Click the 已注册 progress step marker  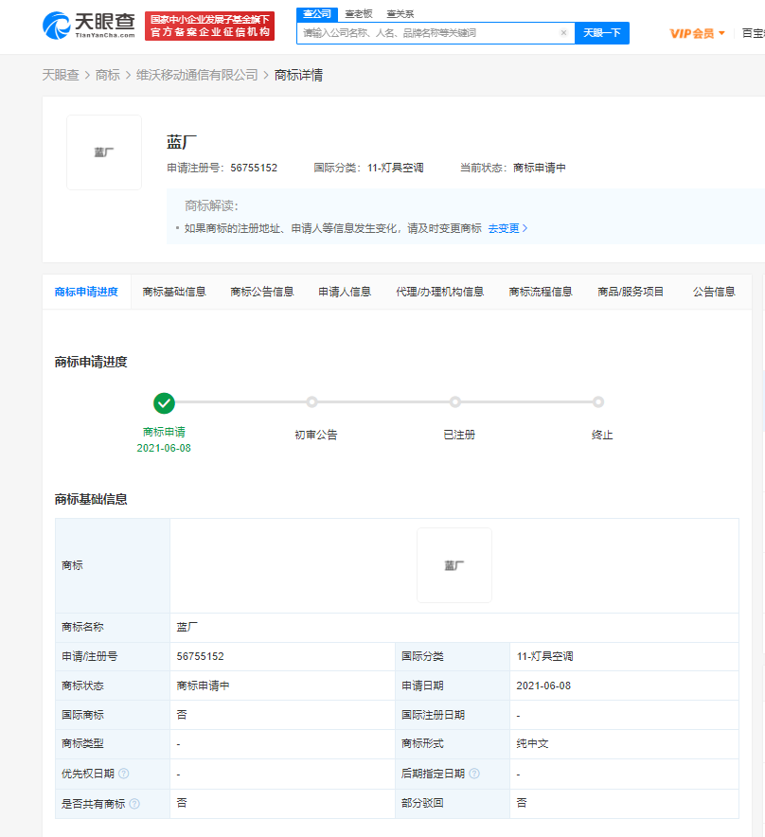[455, 402]
